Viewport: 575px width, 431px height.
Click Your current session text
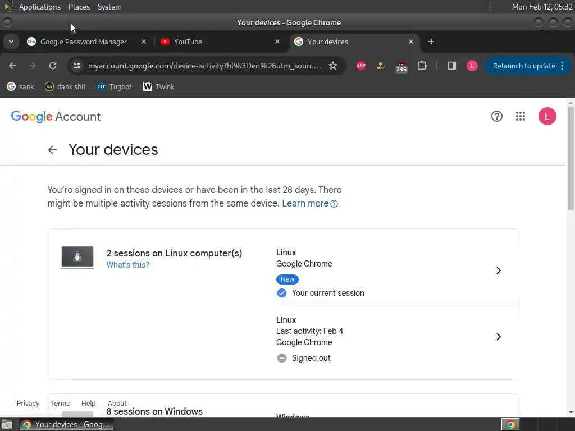(328, 293)
